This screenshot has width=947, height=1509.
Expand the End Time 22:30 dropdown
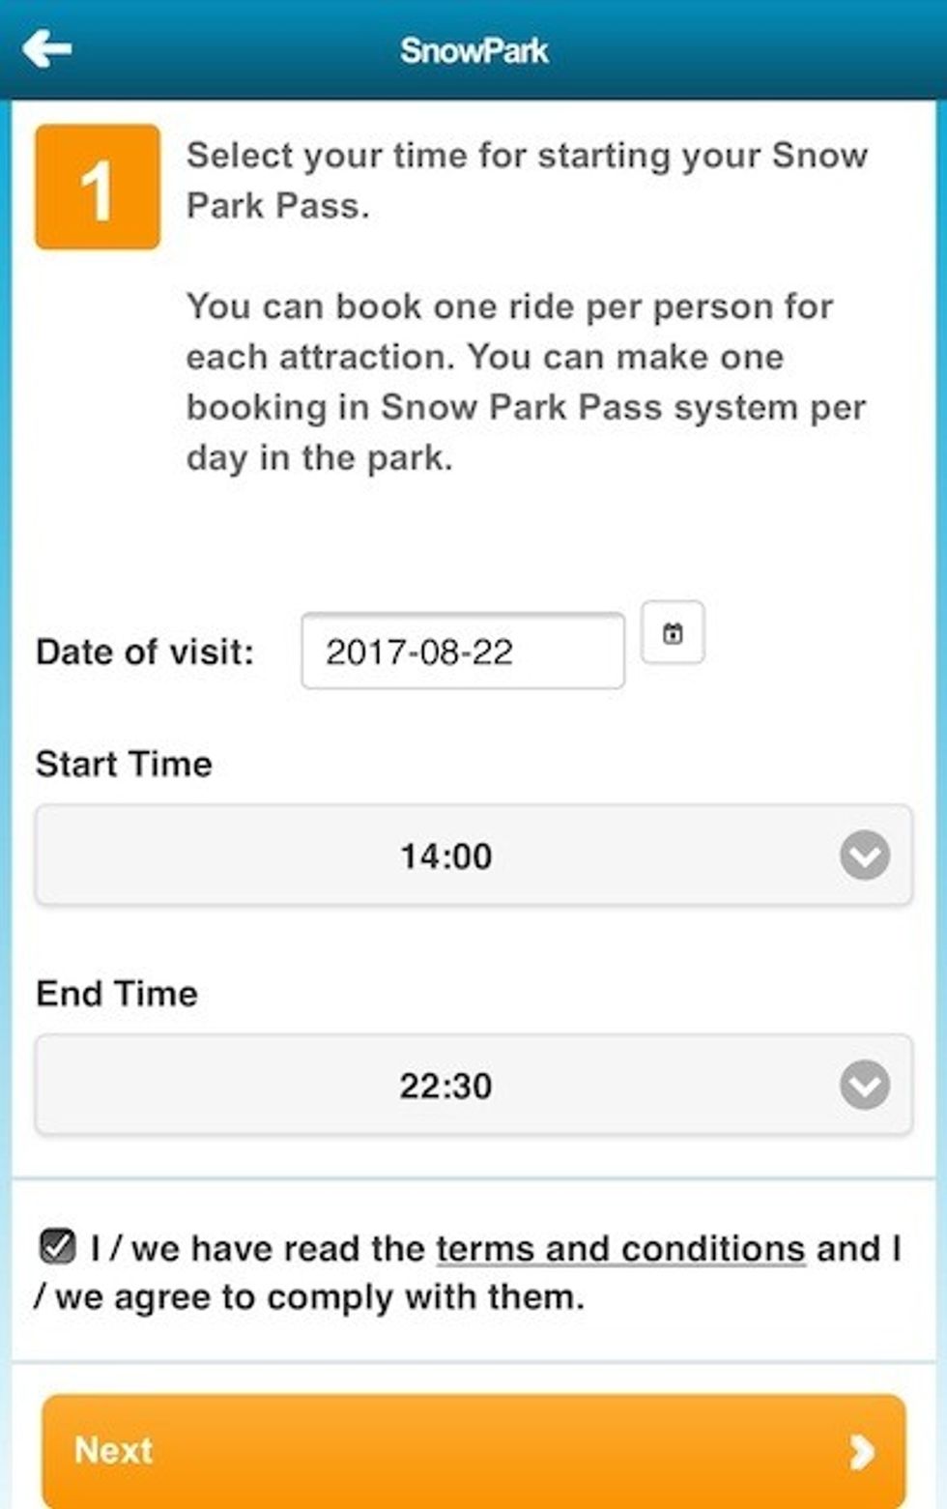[446, 1086]
